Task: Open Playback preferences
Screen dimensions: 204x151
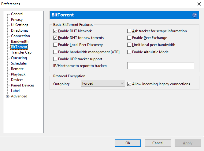Action: pos(18,74)
